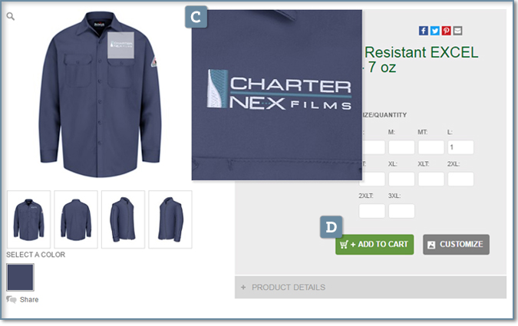Click the speech bubble Share icon

12,300
